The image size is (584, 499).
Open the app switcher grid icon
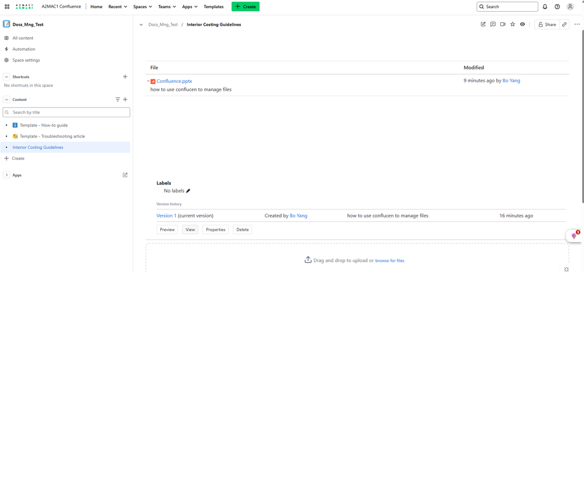click(x=7, y=6)
